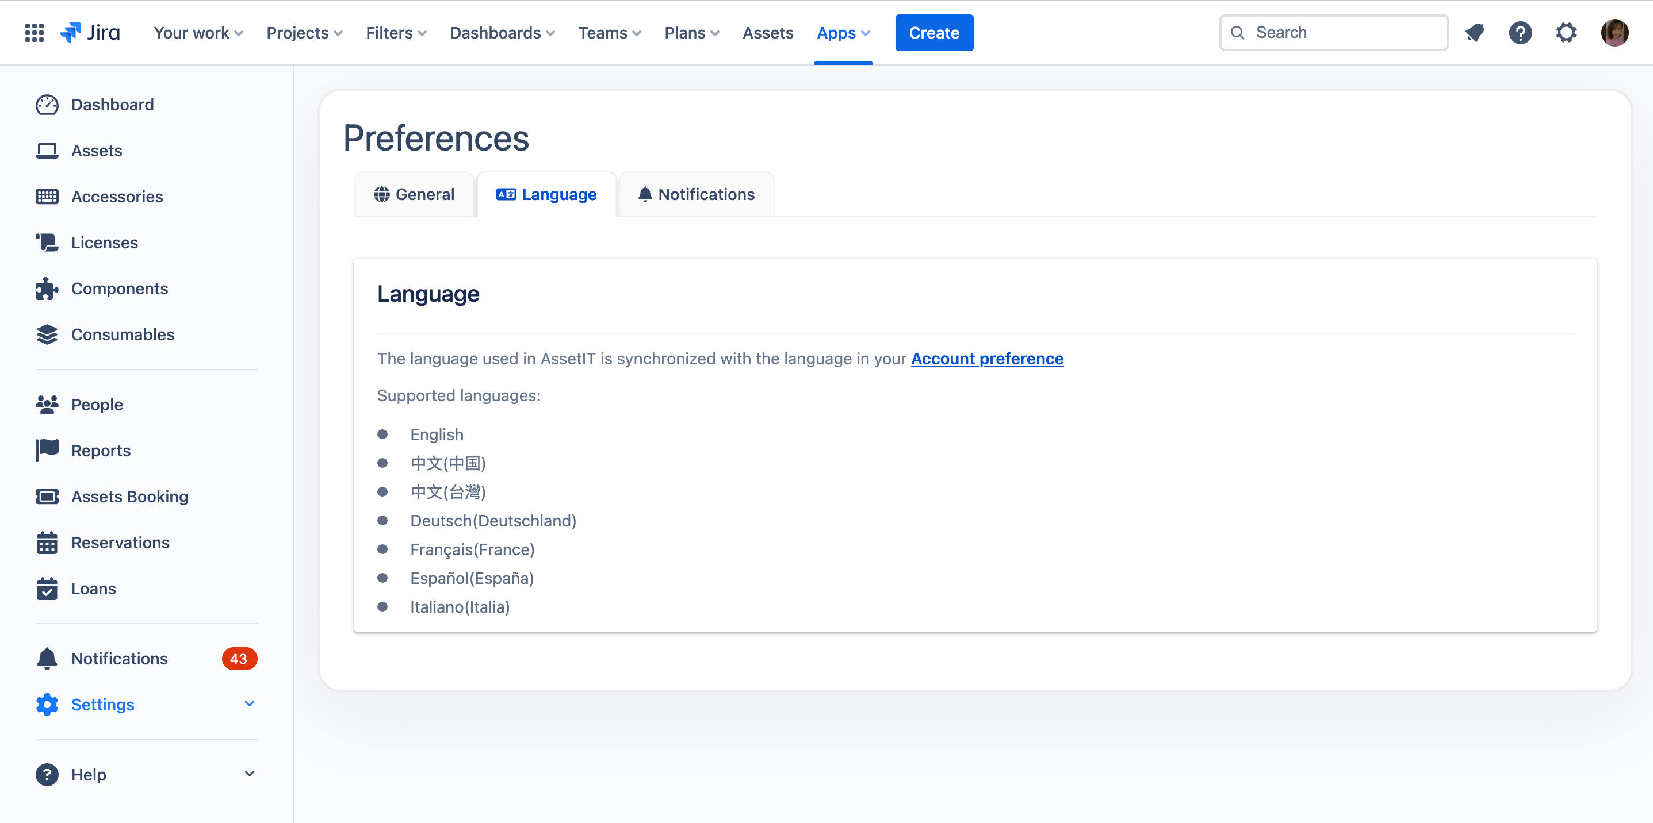Click the Account preference link
1653x823 pixels.
[987, 359]
